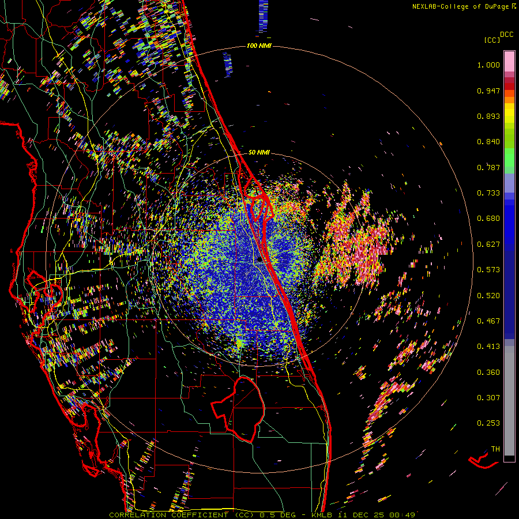Click the 0.893 legend value
This screenshot has height=519, width=519.
click(x=488, y=116)
